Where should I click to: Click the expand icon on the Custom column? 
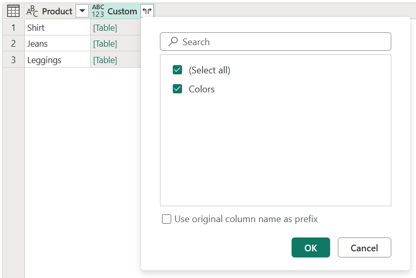(147, 11)
